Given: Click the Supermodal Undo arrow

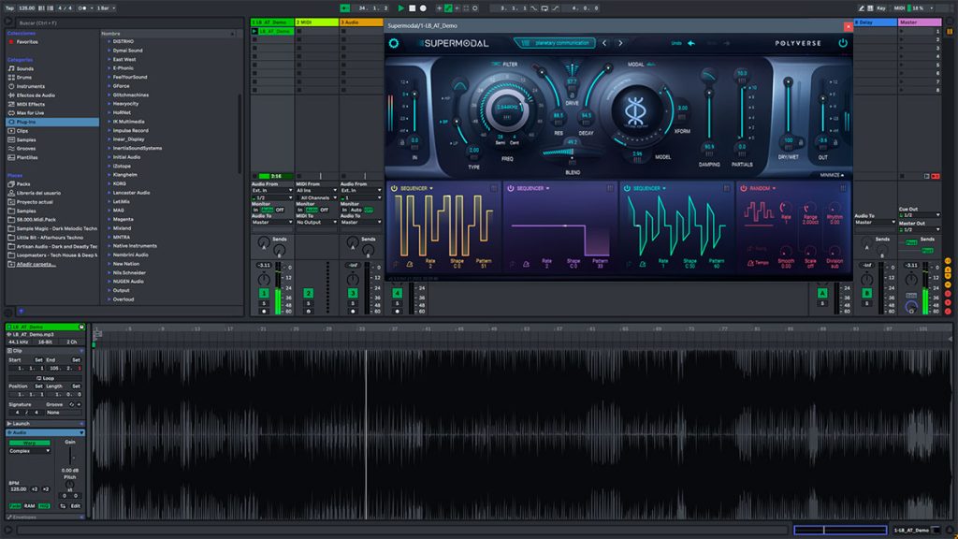Looking at the screenshot, I should 691,43.
